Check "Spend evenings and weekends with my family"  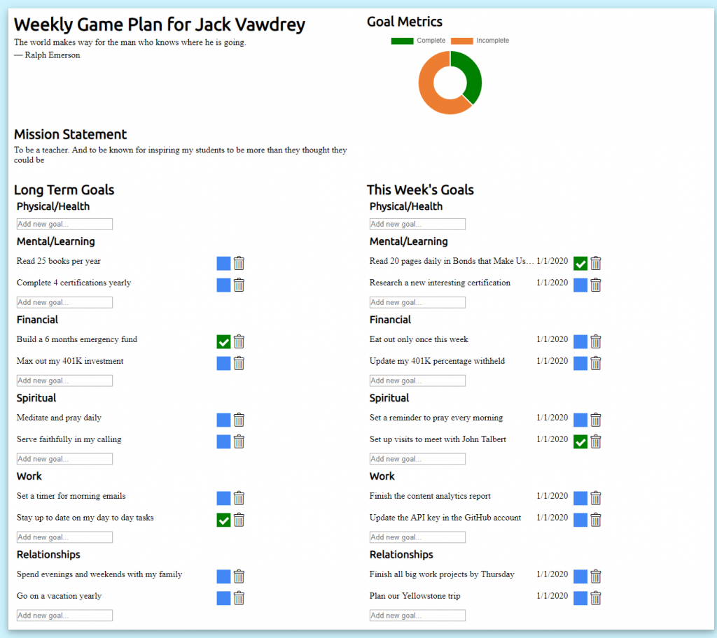(223, 576)
